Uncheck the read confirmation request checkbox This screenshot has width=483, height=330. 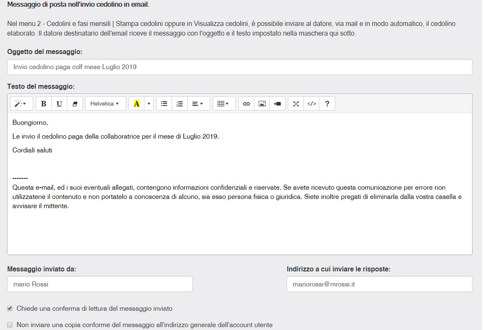pyautogui.click(x=10, y=309)
